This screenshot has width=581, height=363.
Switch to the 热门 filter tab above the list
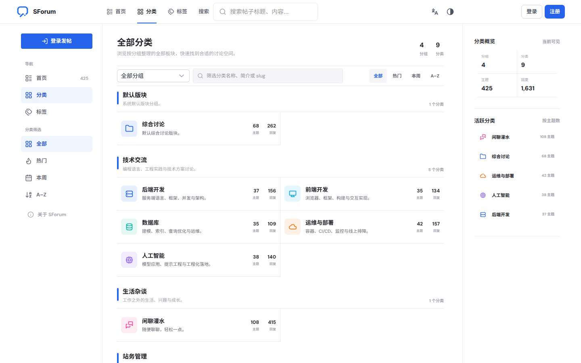[397, 76]
